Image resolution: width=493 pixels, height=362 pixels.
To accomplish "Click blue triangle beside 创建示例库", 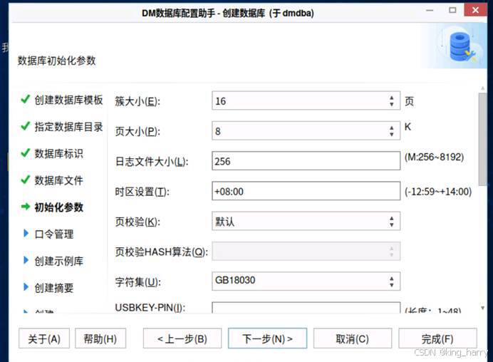I will 26,260.
